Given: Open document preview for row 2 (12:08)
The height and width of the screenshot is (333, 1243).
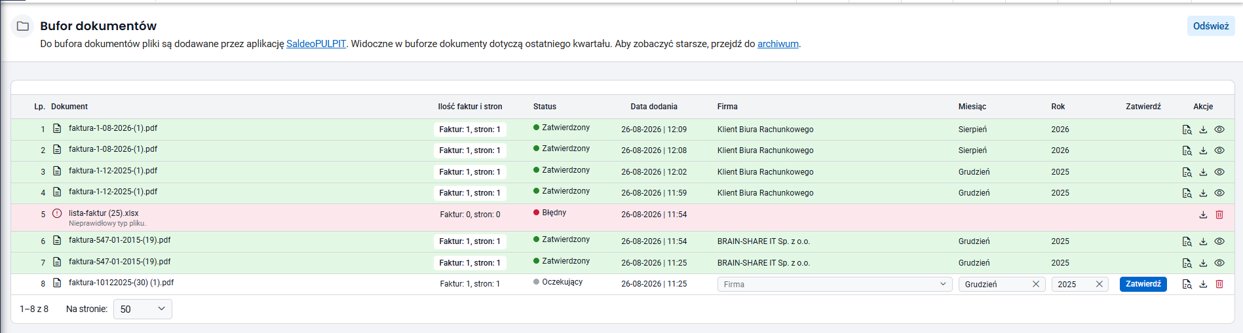Looking at the screenshot, I should (x=1187, y=150).
